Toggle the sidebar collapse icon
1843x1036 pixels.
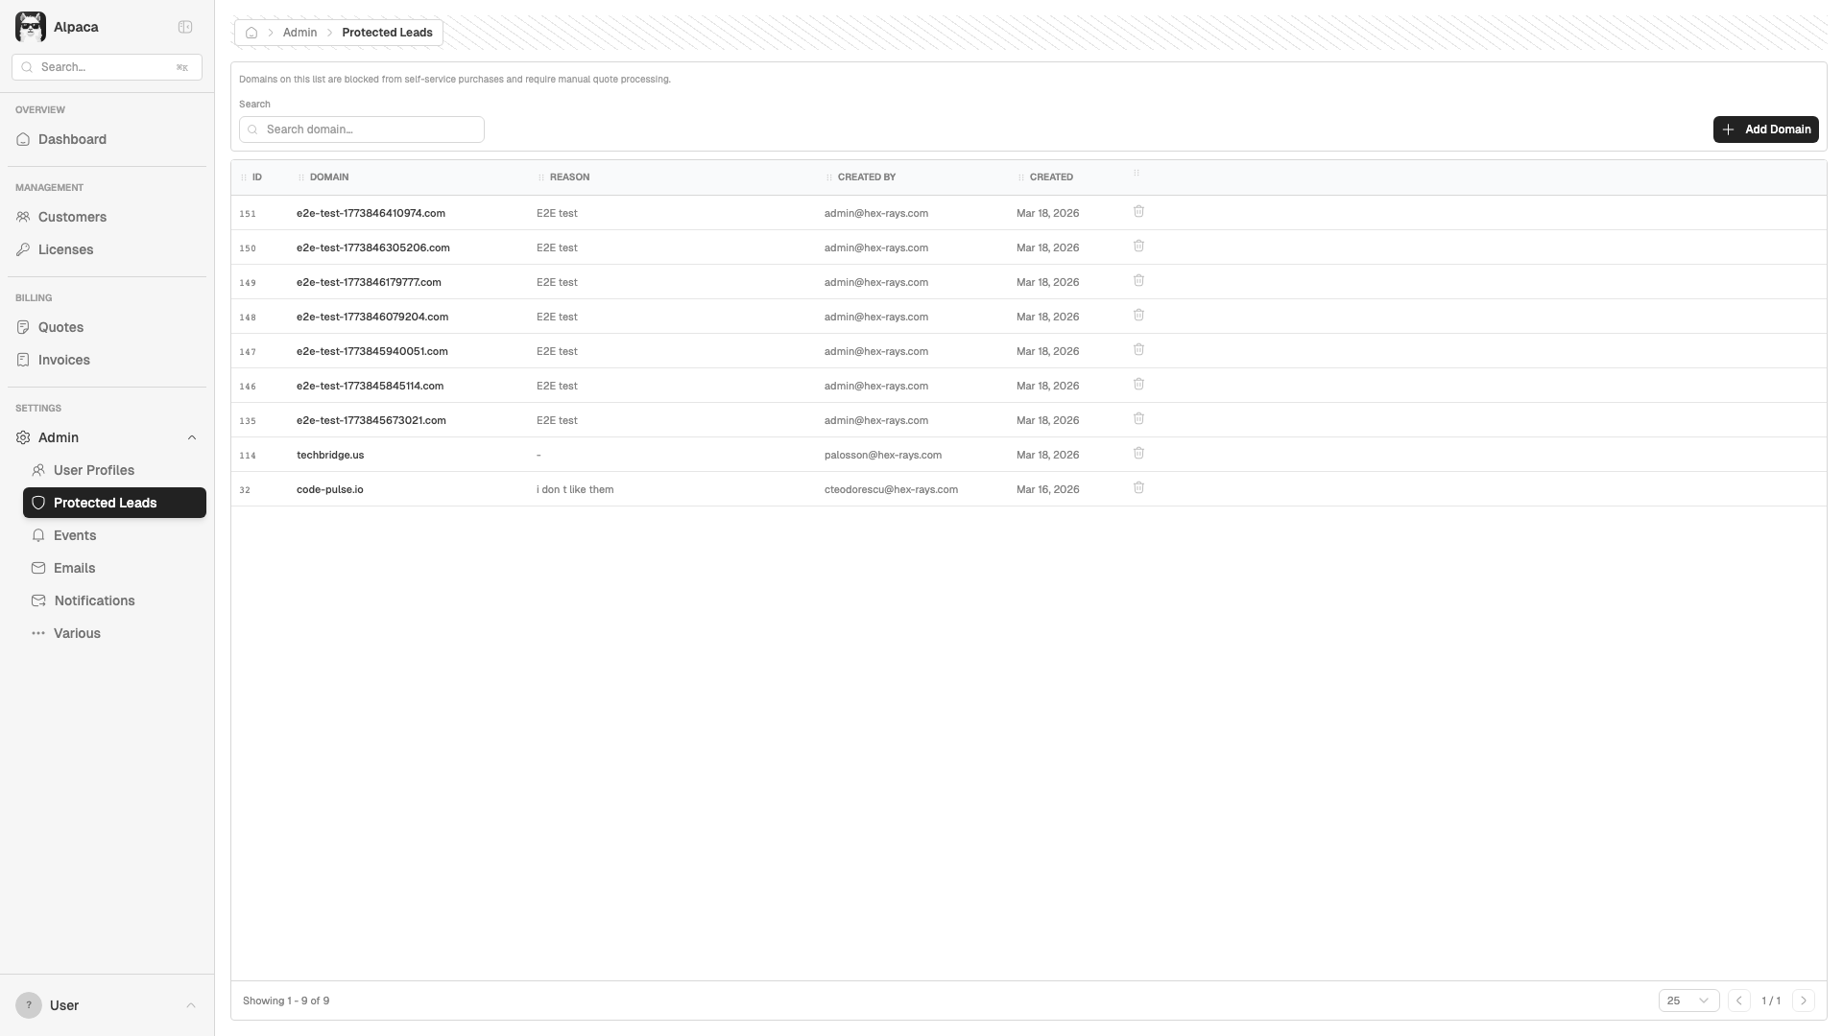[185, 27]
